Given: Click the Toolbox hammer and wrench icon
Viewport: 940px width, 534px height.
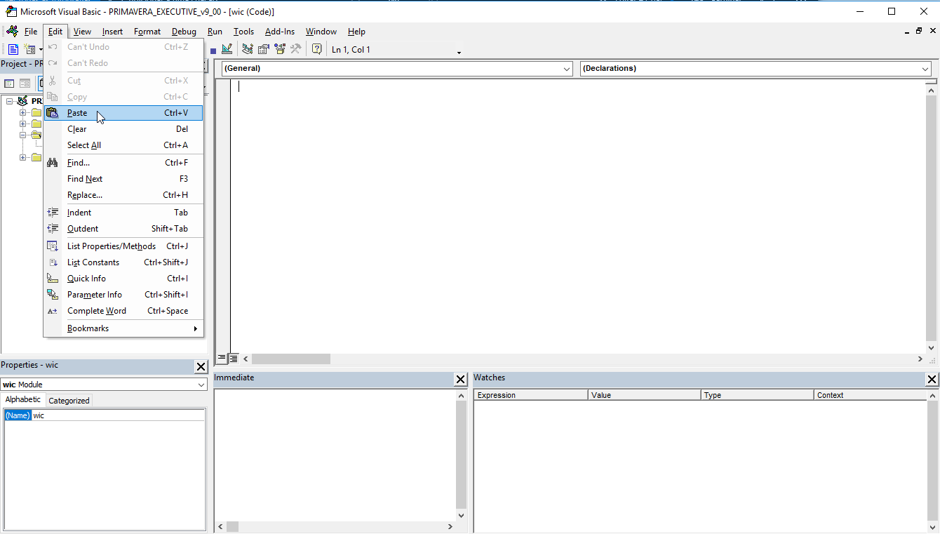Looking at the screenshot, I should 296,49.
